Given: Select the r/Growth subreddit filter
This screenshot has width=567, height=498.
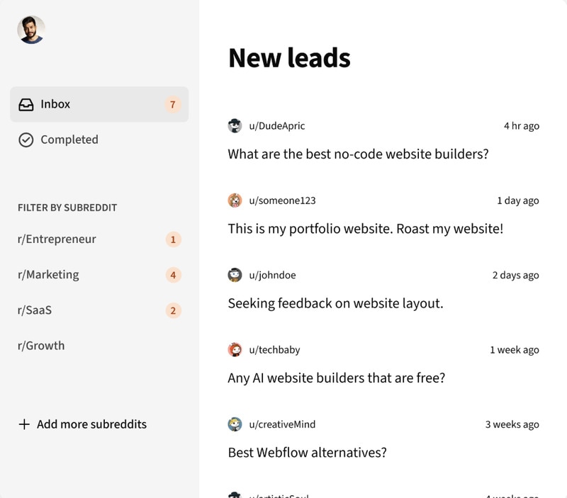Looking at the screenshot, I should 41,346.
